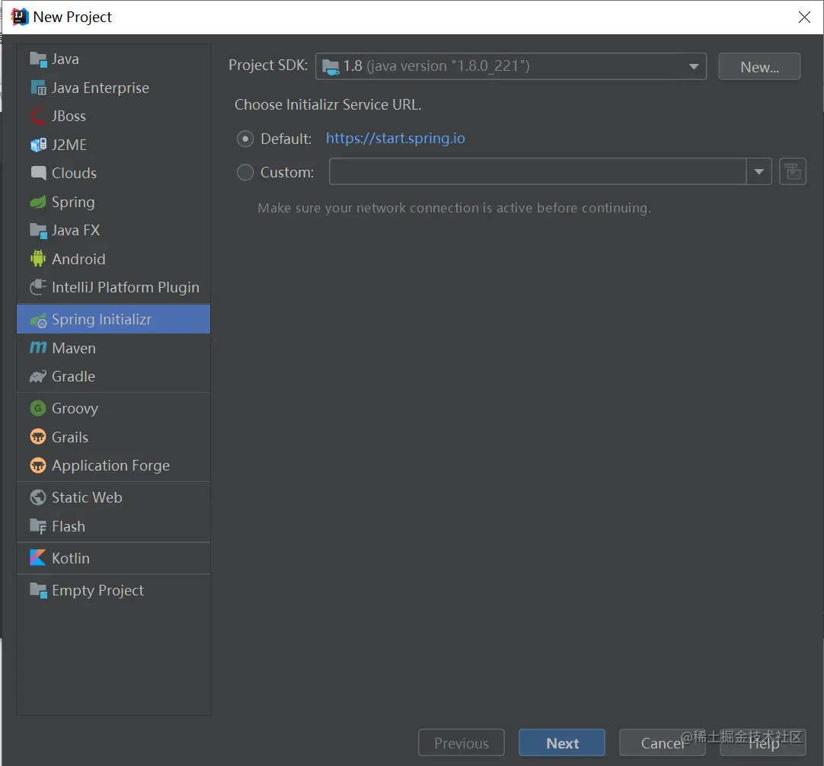Expand the Custom URL history dropdown arrow

[759, 172]
